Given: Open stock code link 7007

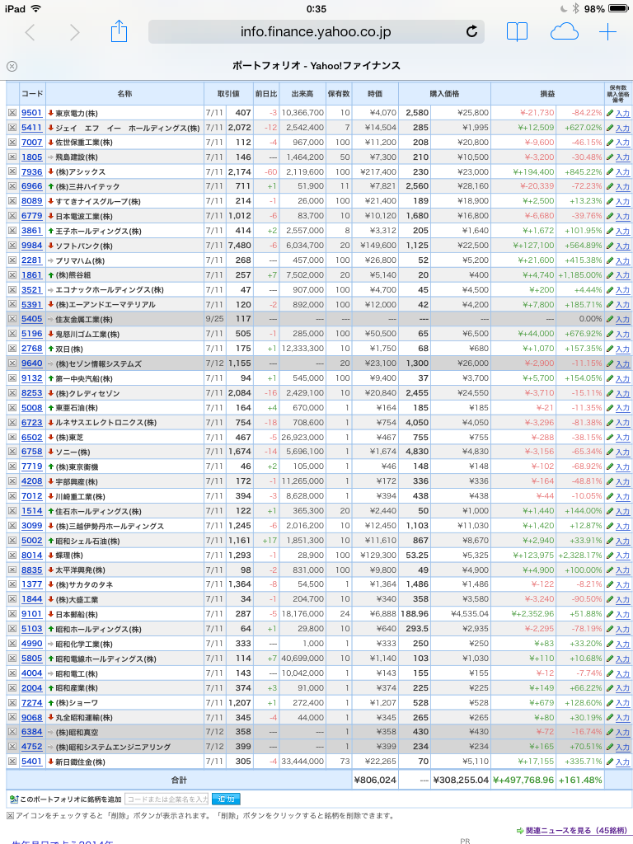Looking at the screenshot, I should point(32,142).
